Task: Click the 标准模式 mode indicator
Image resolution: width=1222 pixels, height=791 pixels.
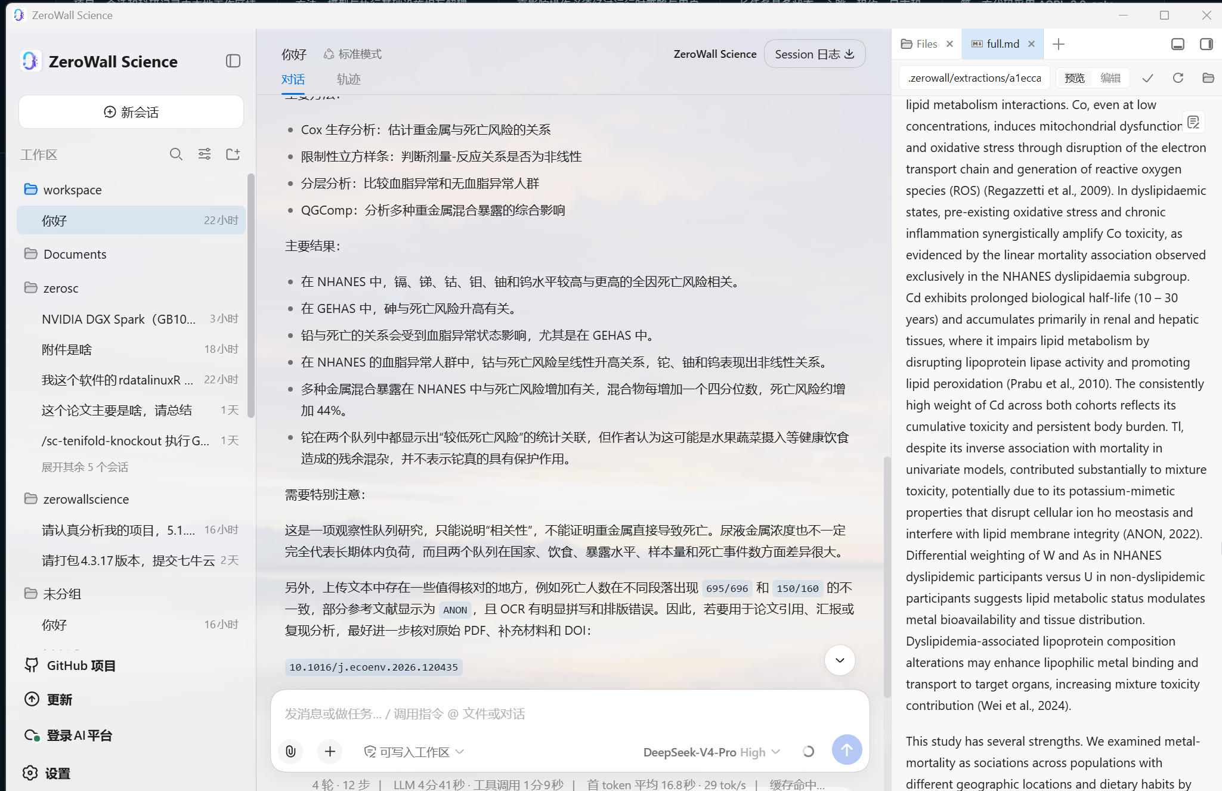Action: (x=352, y=54)
